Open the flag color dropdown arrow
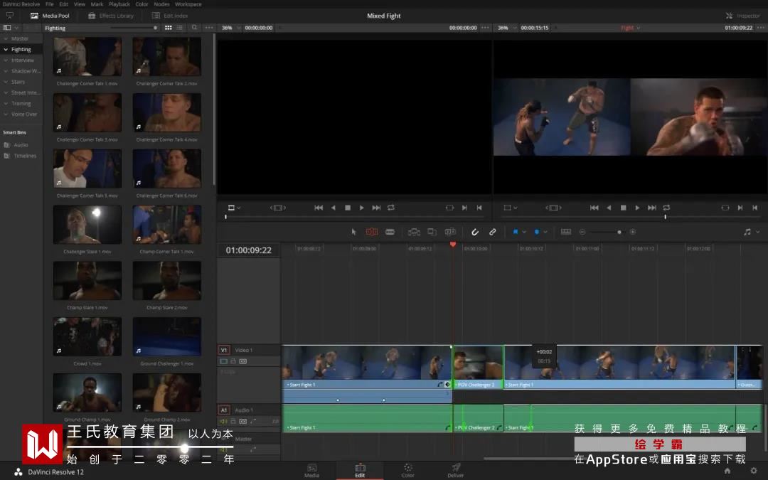 click(x=524, y=232)
